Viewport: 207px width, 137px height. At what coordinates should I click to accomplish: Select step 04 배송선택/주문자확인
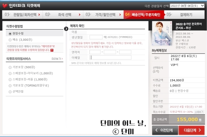point(144,15)
